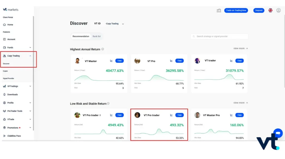Focus the strategy or signal provider search
Viewport: 285px width, 159px height.
click(x=219, y=36)
